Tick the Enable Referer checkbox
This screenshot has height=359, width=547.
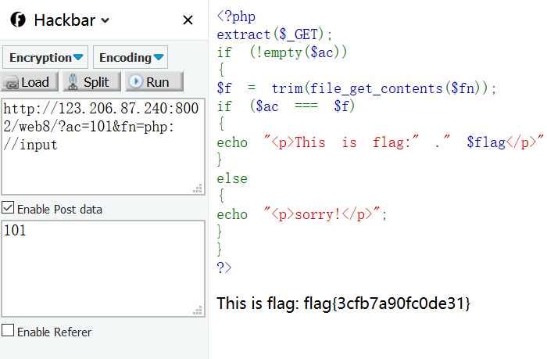(8, 330)
